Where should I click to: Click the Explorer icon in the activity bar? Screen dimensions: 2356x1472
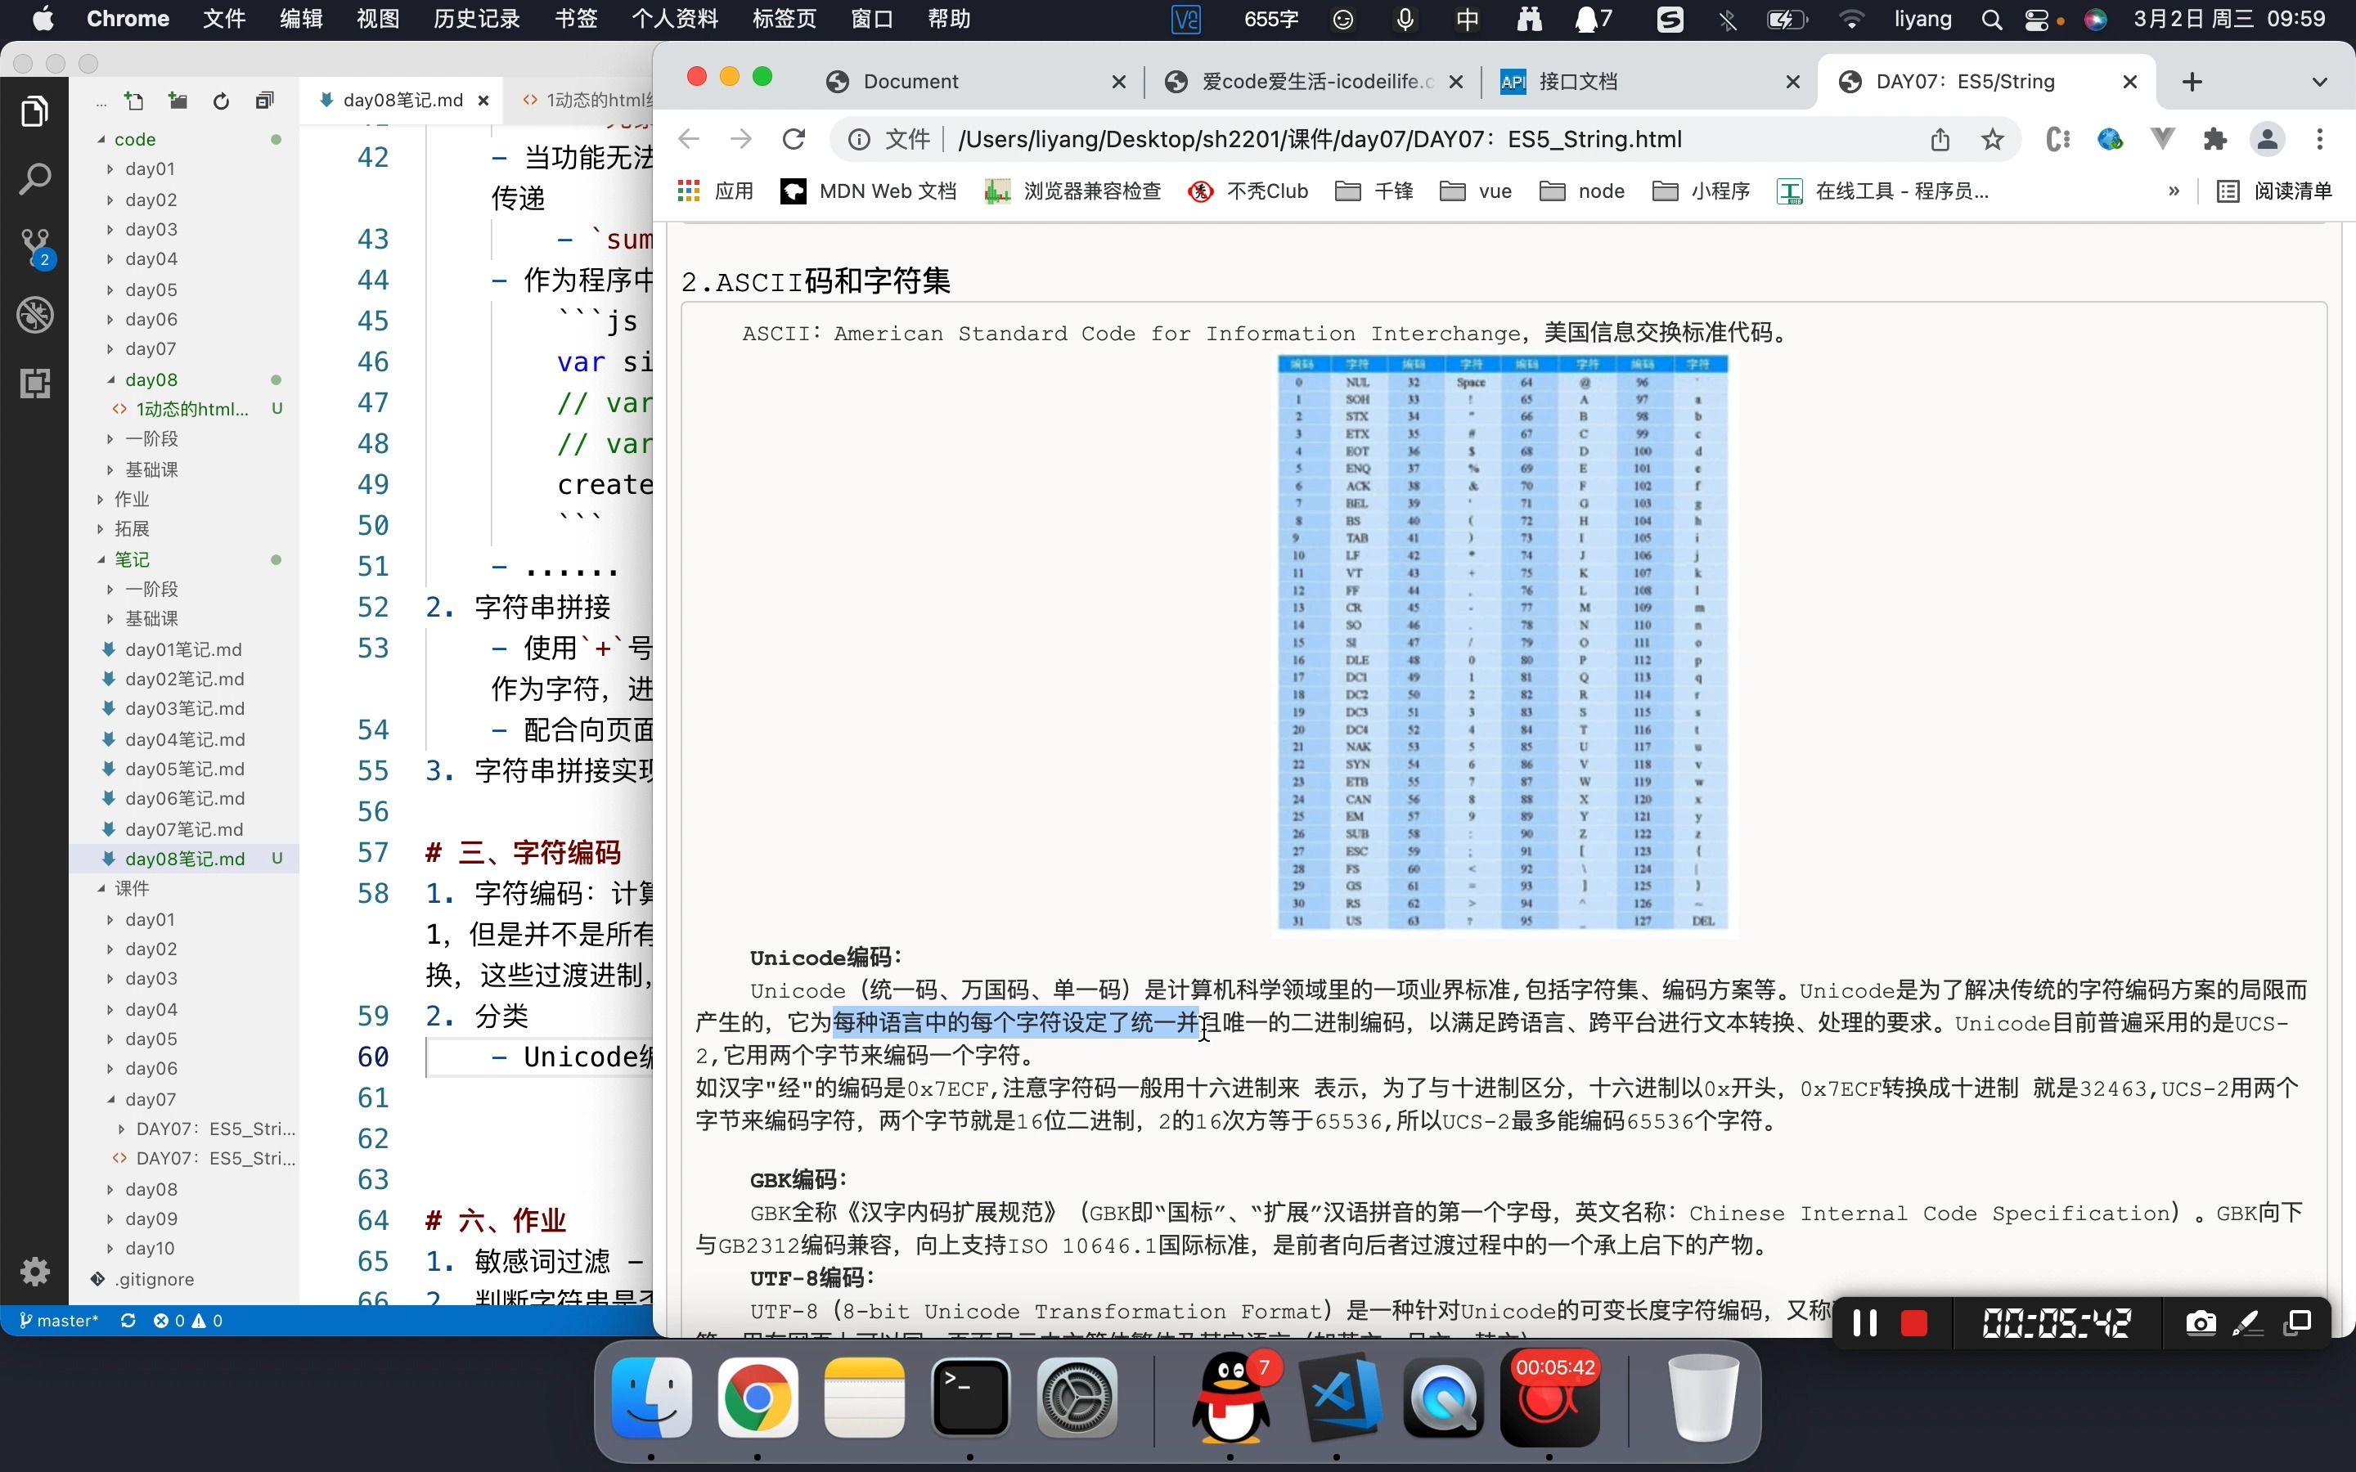[x=35, y=110]
